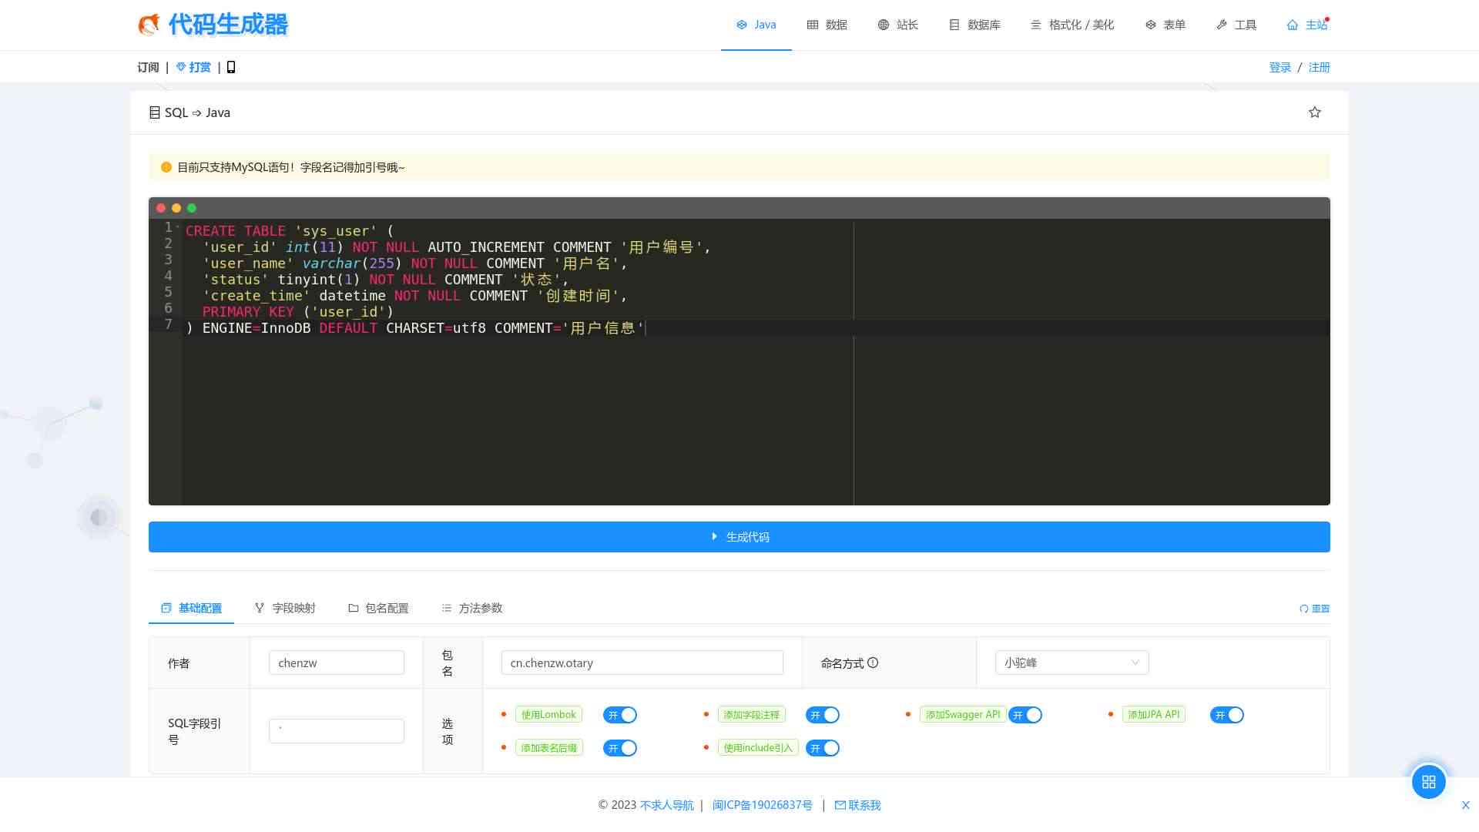Go to 主站 home link
Viewport: 1479px width, 832px height.
(x=1307, y=25)
